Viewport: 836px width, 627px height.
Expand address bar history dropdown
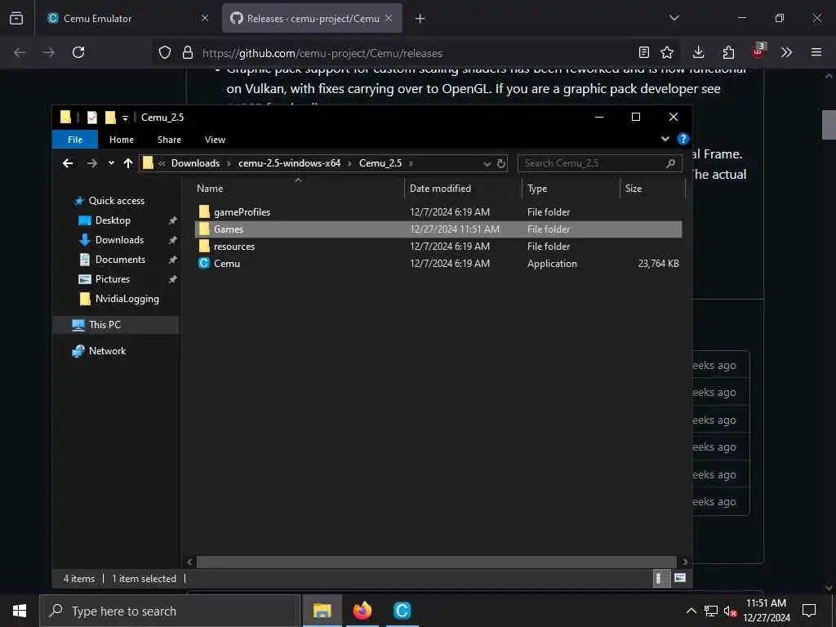pyautogui.click(x=487, y=163)
